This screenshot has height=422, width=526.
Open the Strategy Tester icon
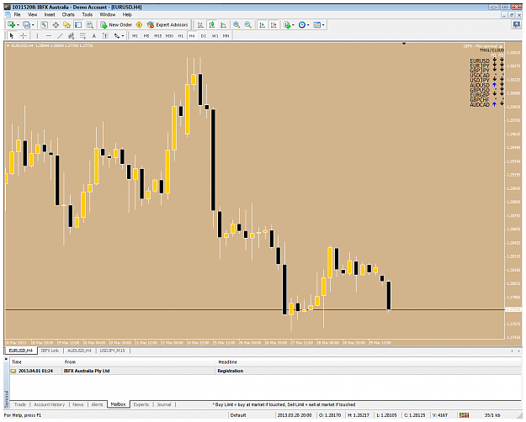pos(89,24)
